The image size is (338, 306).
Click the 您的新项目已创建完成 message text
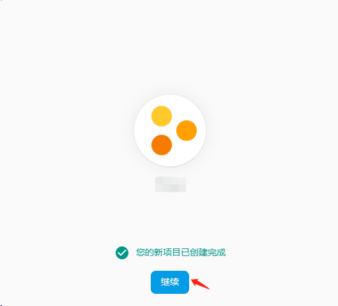(x=181, y=252)
